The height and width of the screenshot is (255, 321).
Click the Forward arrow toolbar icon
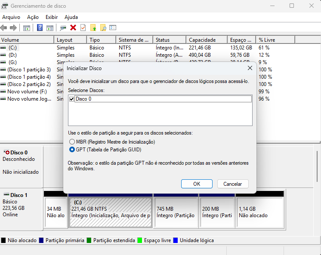coord(13,28)
